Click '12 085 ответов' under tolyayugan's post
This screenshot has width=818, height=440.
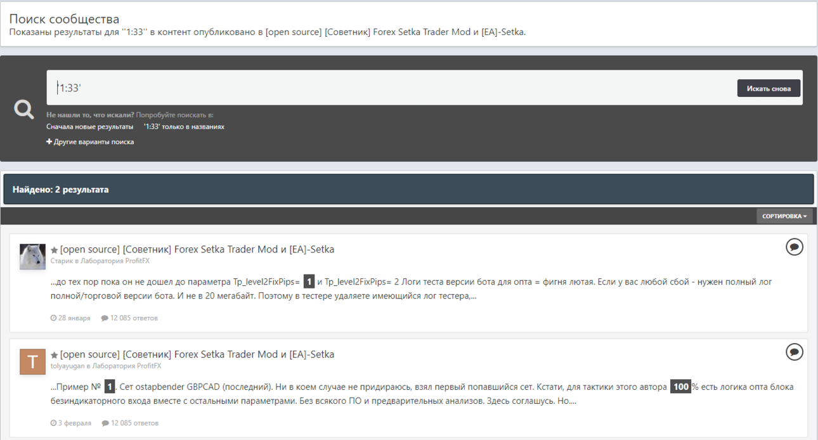coord(134,423)
